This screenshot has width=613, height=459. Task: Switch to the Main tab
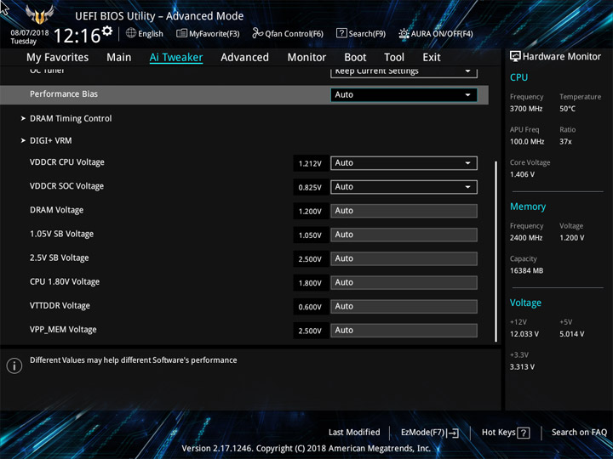click(119, 58)
